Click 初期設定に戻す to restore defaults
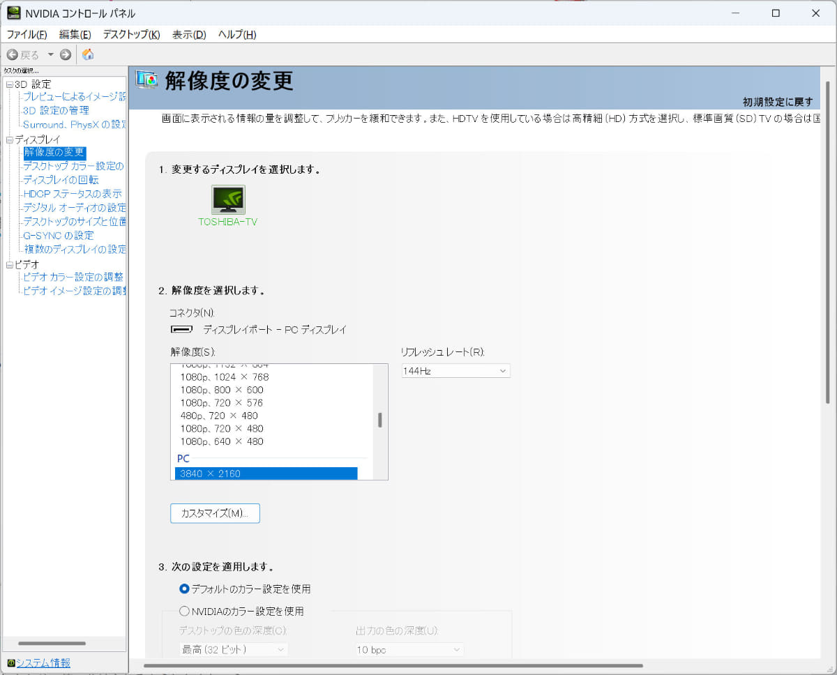Screen dimensions: 837x675 [776, 101]
